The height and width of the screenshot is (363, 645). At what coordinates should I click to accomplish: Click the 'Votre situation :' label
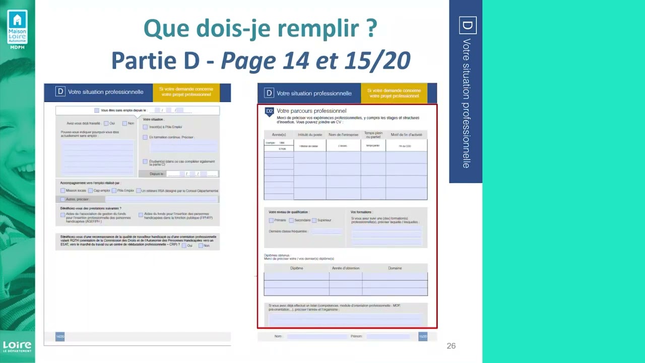click(x=153, y=119)
